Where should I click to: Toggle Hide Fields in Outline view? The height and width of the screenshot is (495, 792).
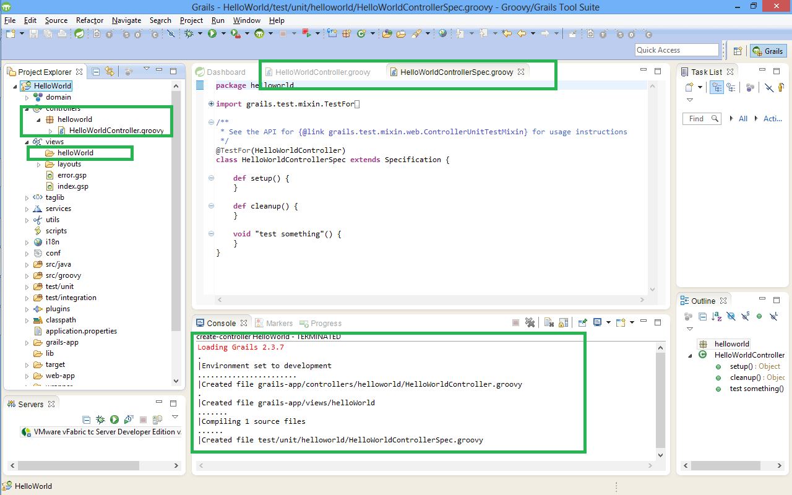(x=731, y=316)
